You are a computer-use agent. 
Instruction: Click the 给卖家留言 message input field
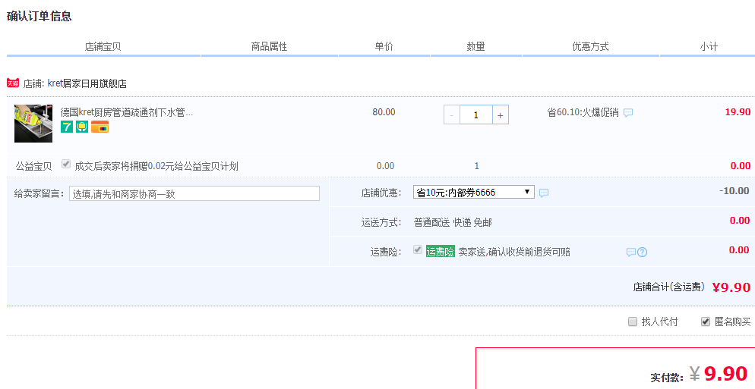194,193
